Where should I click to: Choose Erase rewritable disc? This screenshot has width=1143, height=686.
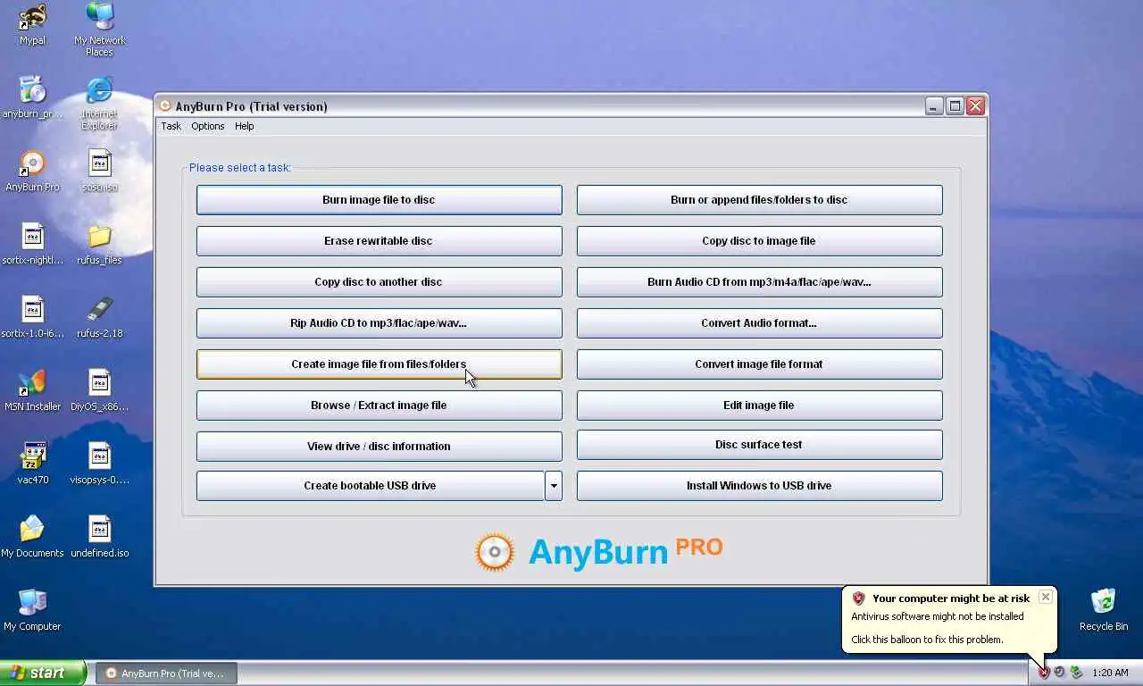click(379, 241)
